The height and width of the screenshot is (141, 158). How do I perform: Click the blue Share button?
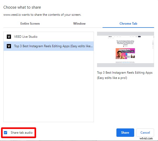click(x=125, y=133)
